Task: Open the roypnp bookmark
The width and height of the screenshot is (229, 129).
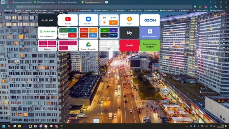Action: (18, 10)
